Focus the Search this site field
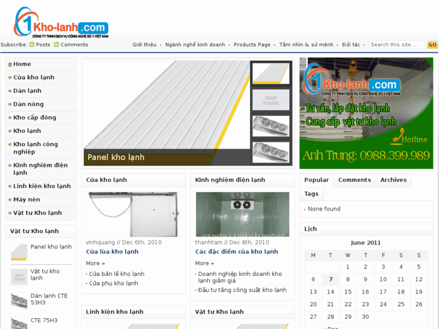The image size is (439, 329). tap(397, 45)
